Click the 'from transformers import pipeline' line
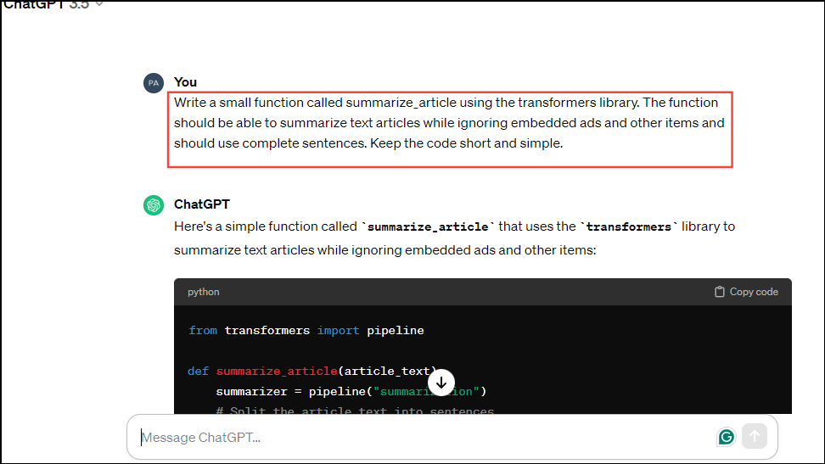Image resolution: width=825 pixels, height=464 pixels. [306, 330]
